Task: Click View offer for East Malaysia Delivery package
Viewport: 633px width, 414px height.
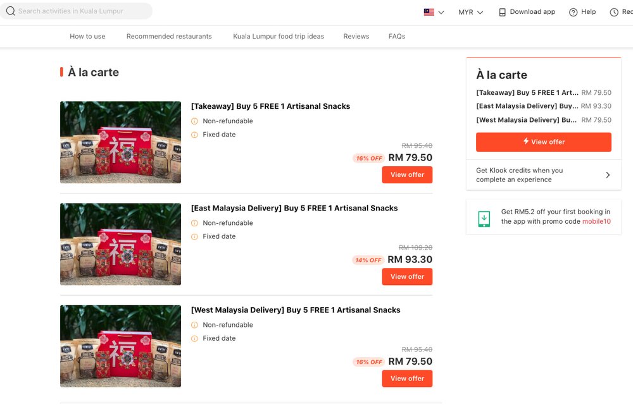Action: (x=407, y=276)
